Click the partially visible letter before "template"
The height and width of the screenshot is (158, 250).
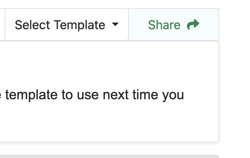click(1, 95)
